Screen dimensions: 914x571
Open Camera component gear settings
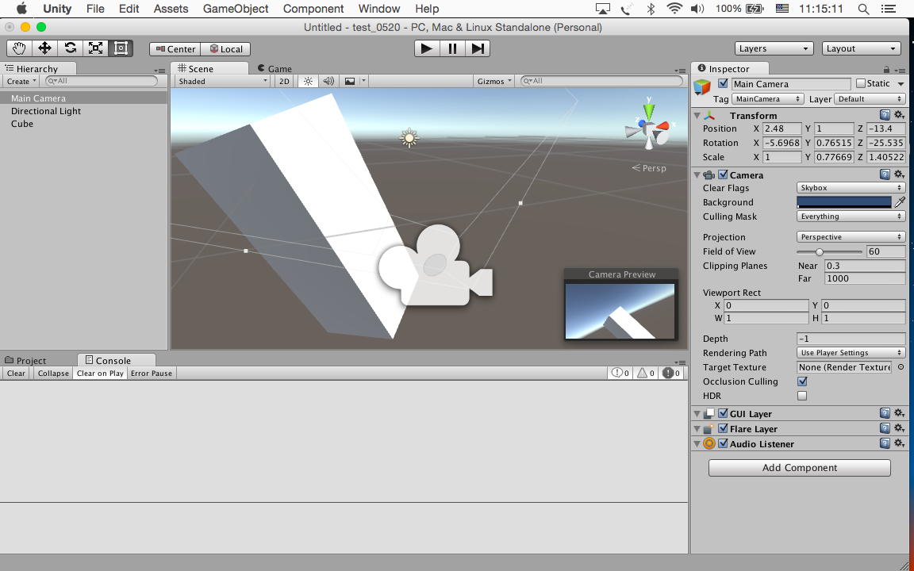[x=899, y=174]
